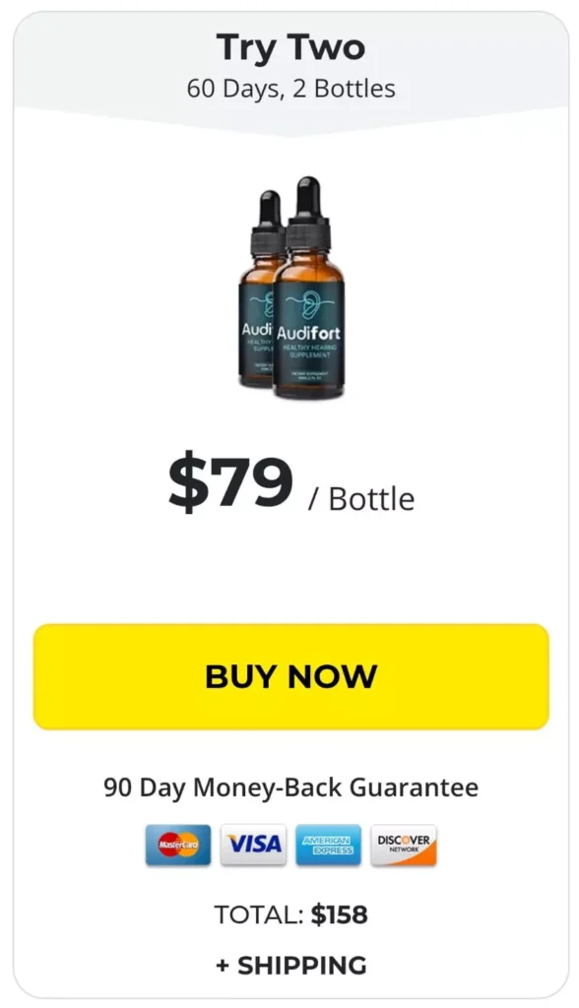Click the American Express card icon
Screen dimensions: 579x1008
point(328,845)
